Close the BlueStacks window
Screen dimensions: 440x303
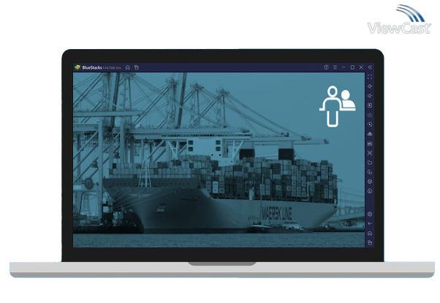click(x=361, y=67)
